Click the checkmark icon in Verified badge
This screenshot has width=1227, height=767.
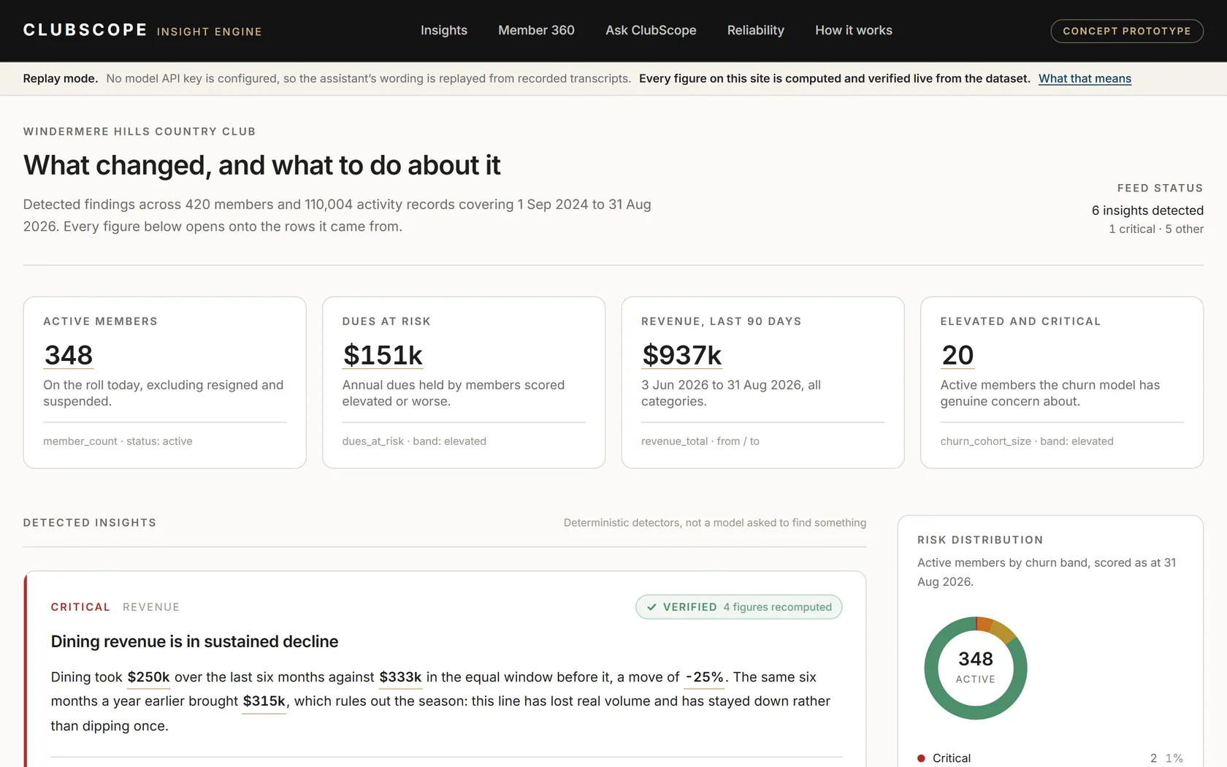point(651,607)
